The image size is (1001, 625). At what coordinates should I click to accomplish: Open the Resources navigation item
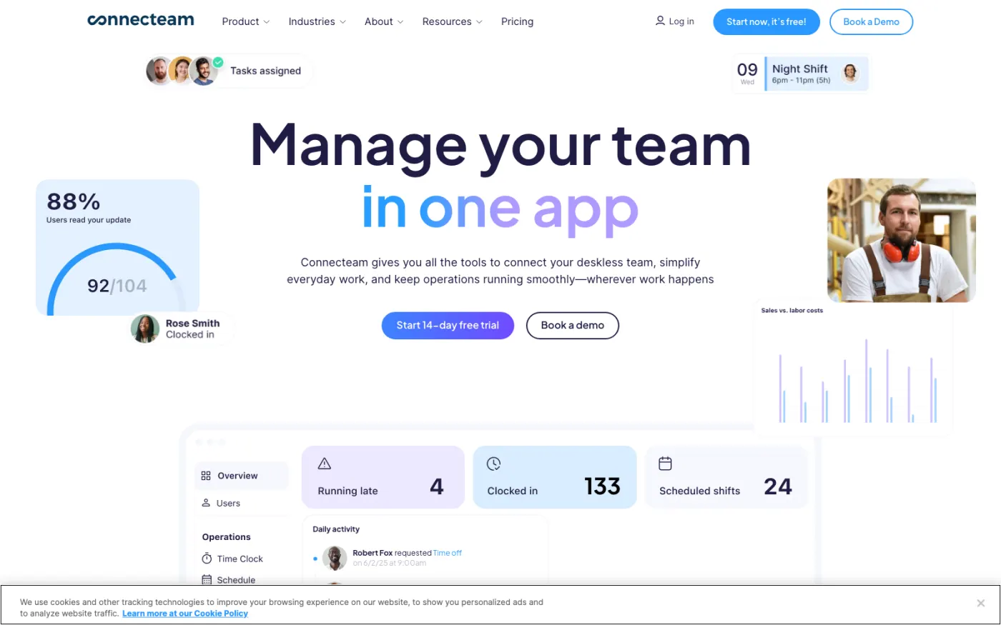[x=453, y=21]
